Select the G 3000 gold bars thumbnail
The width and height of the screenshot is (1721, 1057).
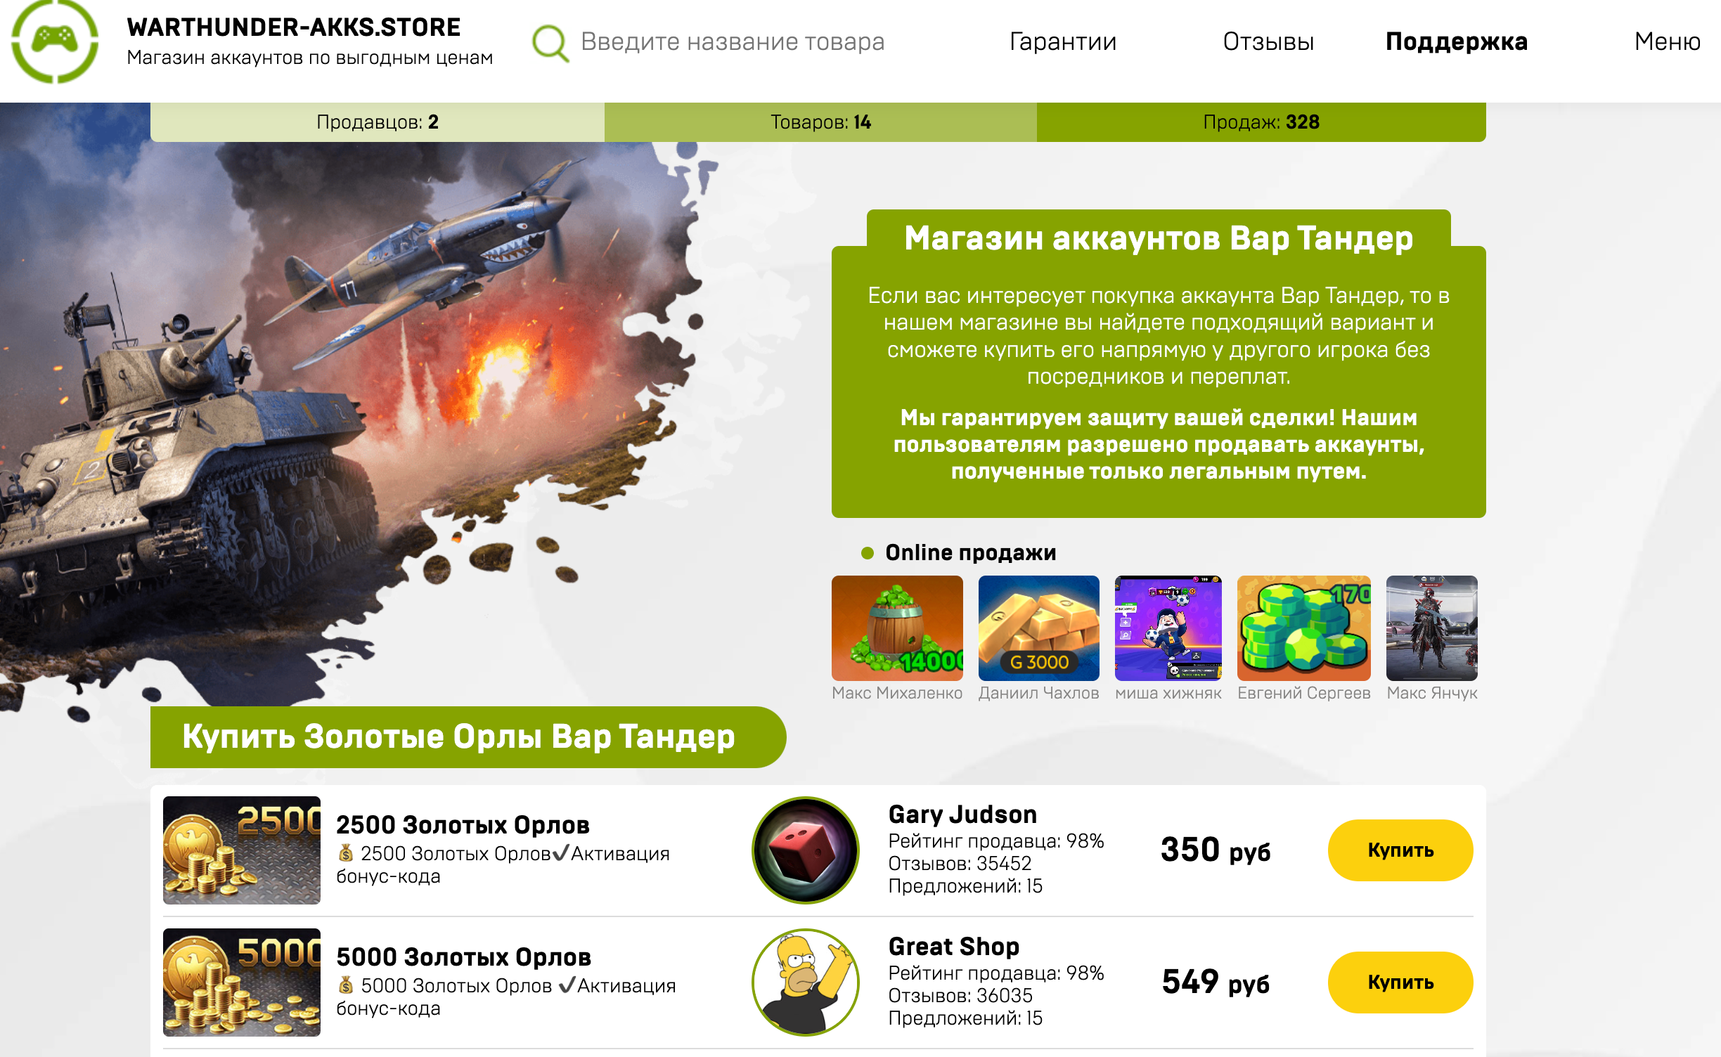[x=1038, y=628]
